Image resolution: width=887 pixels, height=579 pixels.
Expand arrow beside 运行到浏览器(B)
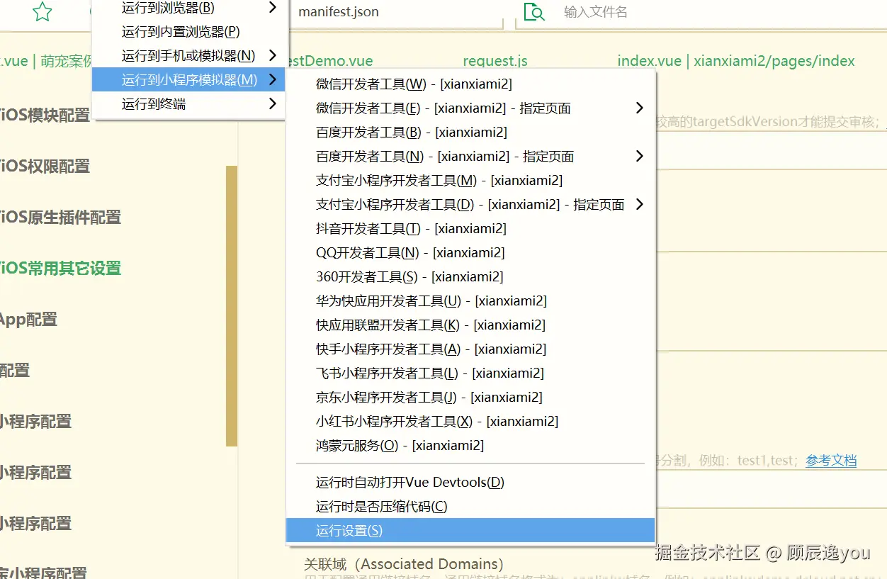click(273, 8)
